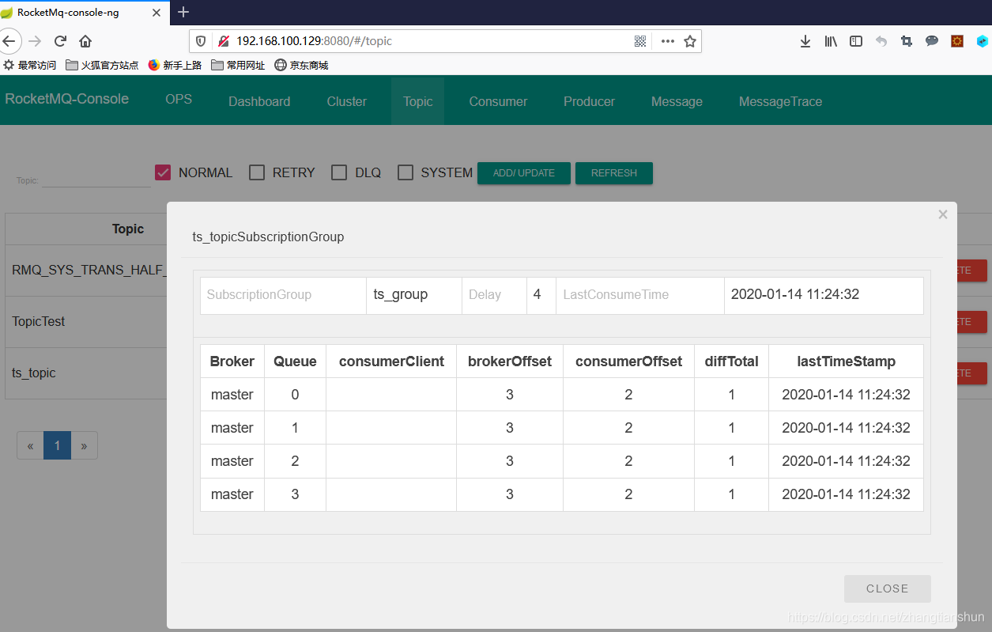Toggle the sidebar icon in toolbar
Viewport: 992px width, 632px height.
pyautogui.click(x=856, y=41)
